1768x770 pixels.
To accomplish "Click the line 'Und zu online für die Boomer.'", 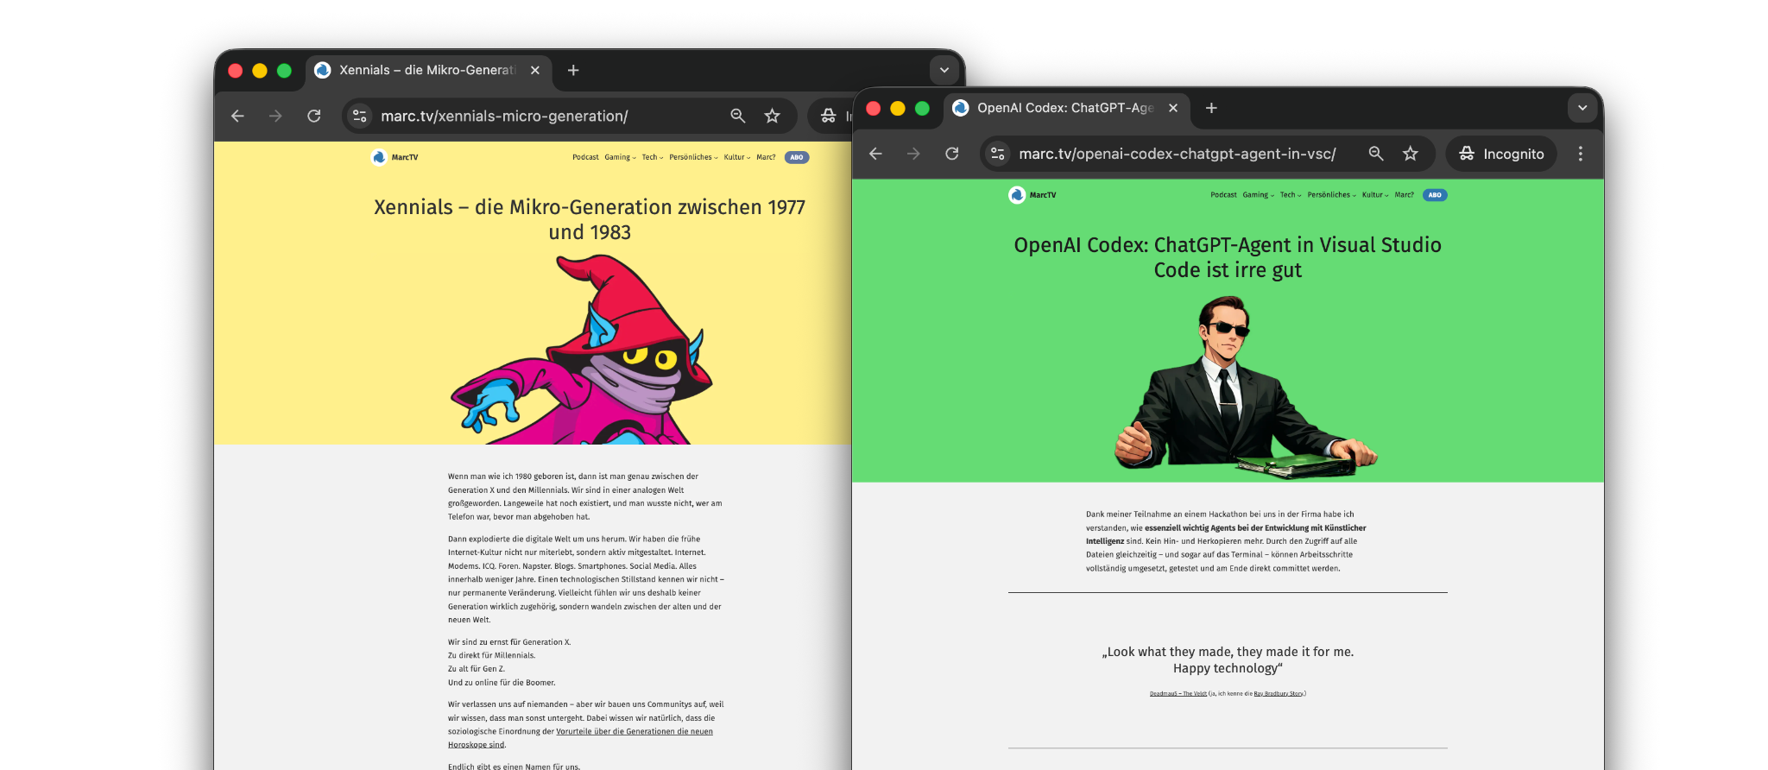I will pyautogui.click(x=502, y=683).
